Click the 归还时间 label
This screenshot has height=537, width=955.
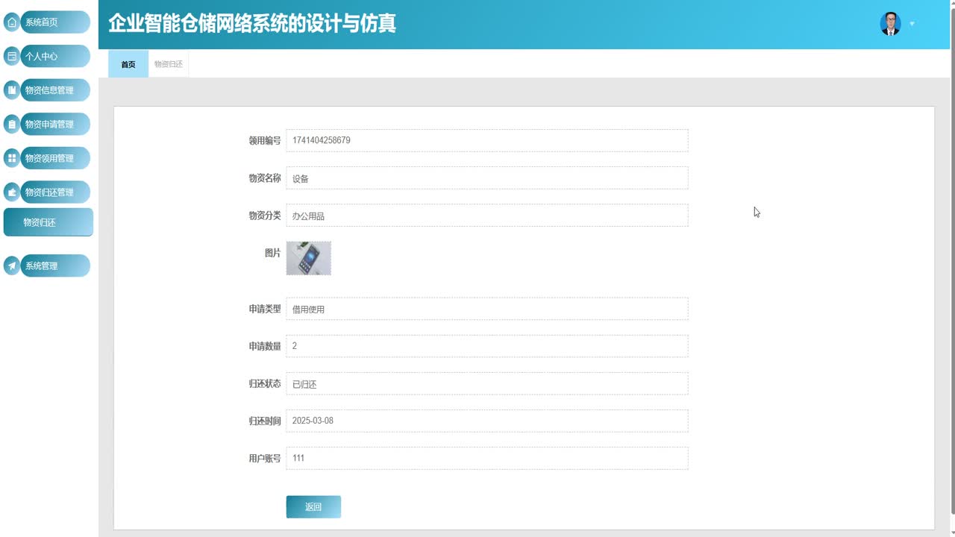tap(265, 421)
